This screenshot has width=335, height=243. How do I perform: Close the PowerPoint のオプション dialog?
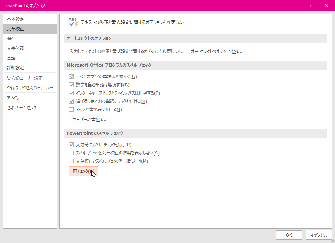(x=326, y=6)
